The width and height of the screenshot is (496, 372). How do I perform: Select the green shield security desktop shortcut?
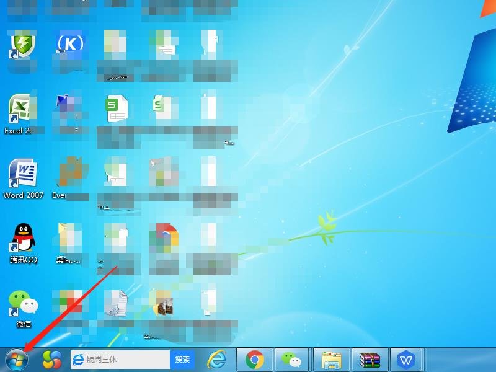pos(22,45)
